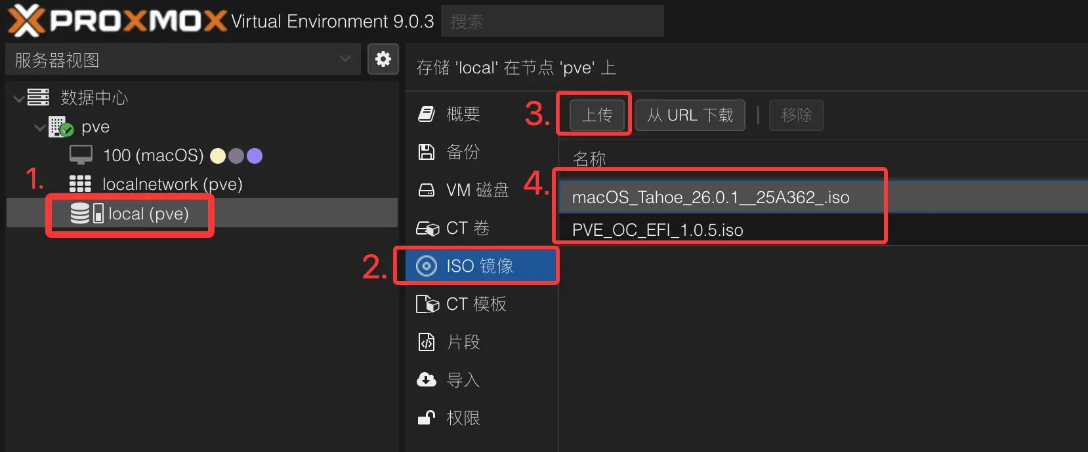Open VM 磁盘 disk icon

coord(427,190)
